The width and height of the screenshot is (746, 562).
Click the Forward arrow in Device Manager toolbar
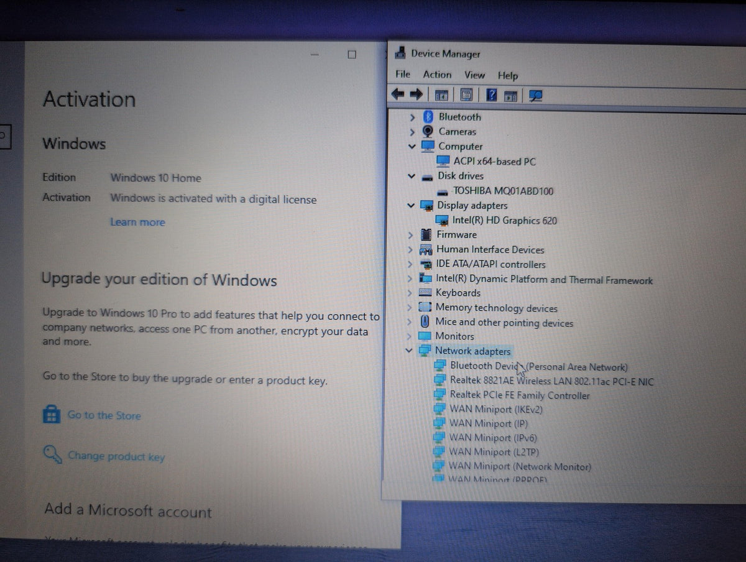(x=417, y=94)
